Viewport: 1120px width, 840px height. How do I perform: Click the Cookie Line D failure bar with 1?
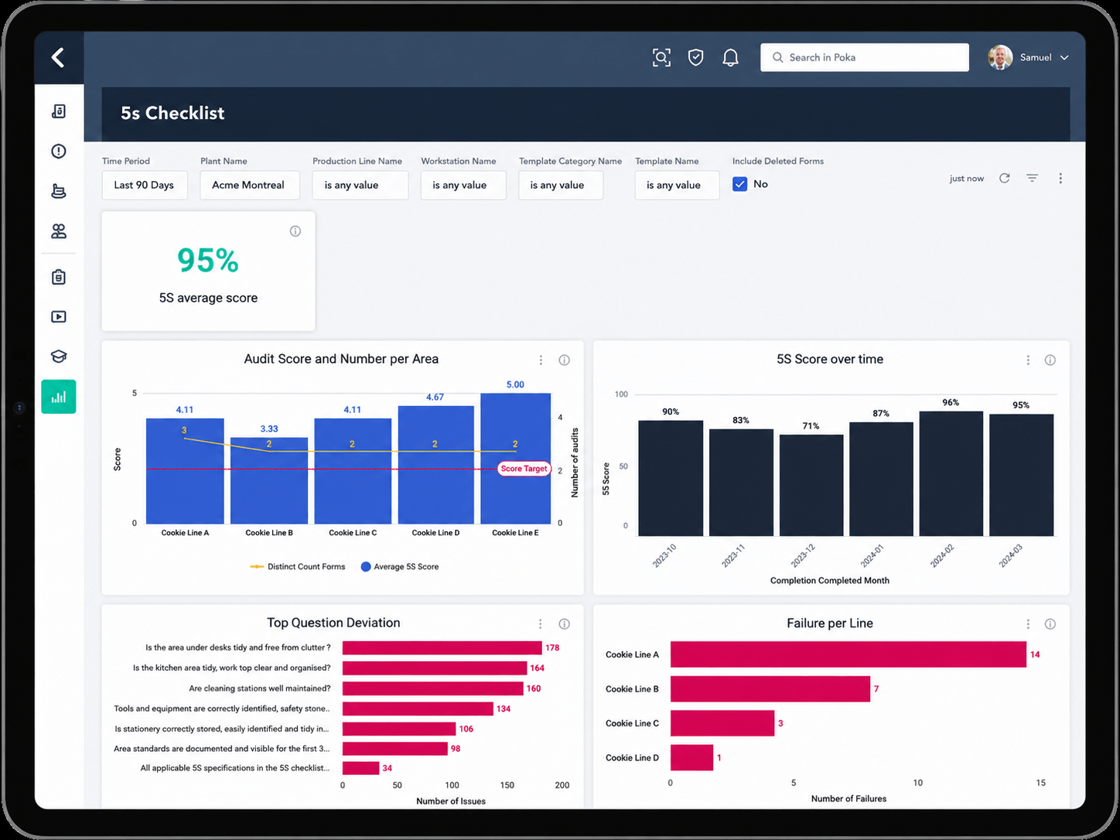point(691,758)
